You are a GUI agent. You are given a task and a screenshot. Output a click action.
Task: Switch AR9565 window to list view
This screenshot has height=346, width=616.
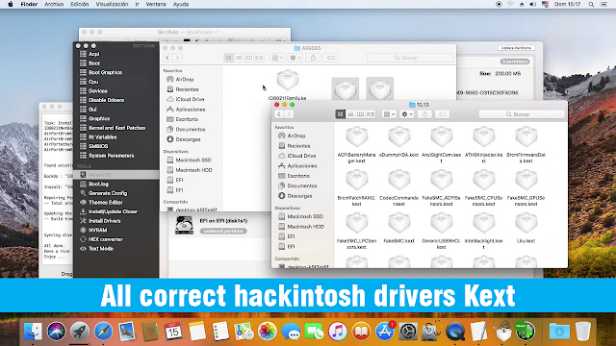[x=239, y=58]
